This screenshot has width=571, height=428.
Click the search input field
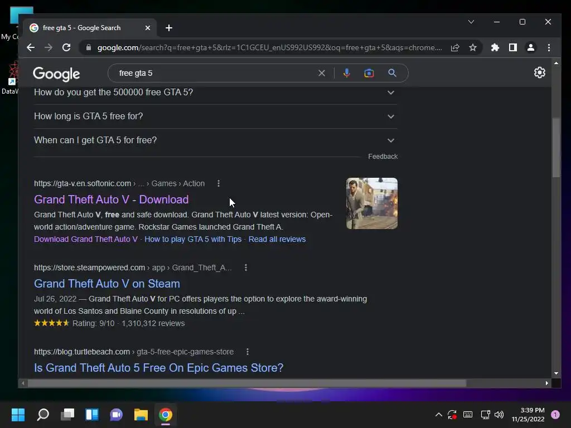click(x=217, y=73)
